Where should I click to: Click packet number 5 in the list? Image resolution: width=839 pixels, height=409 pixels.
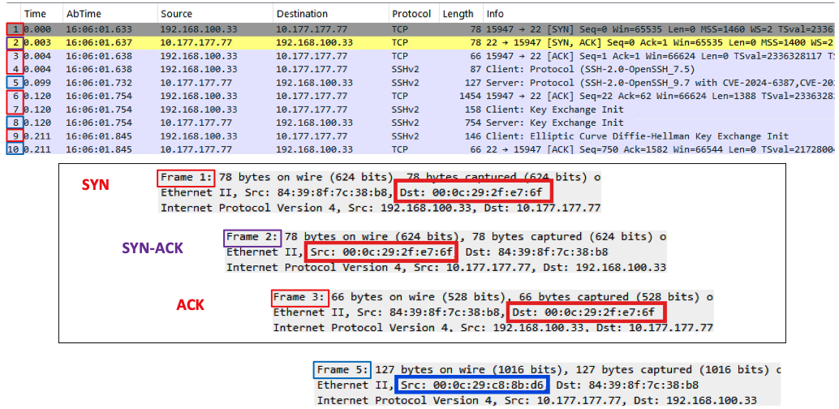[15, 84]
